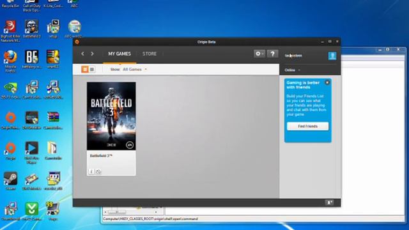Go back with the left arrow in Origin

(82, 54)
